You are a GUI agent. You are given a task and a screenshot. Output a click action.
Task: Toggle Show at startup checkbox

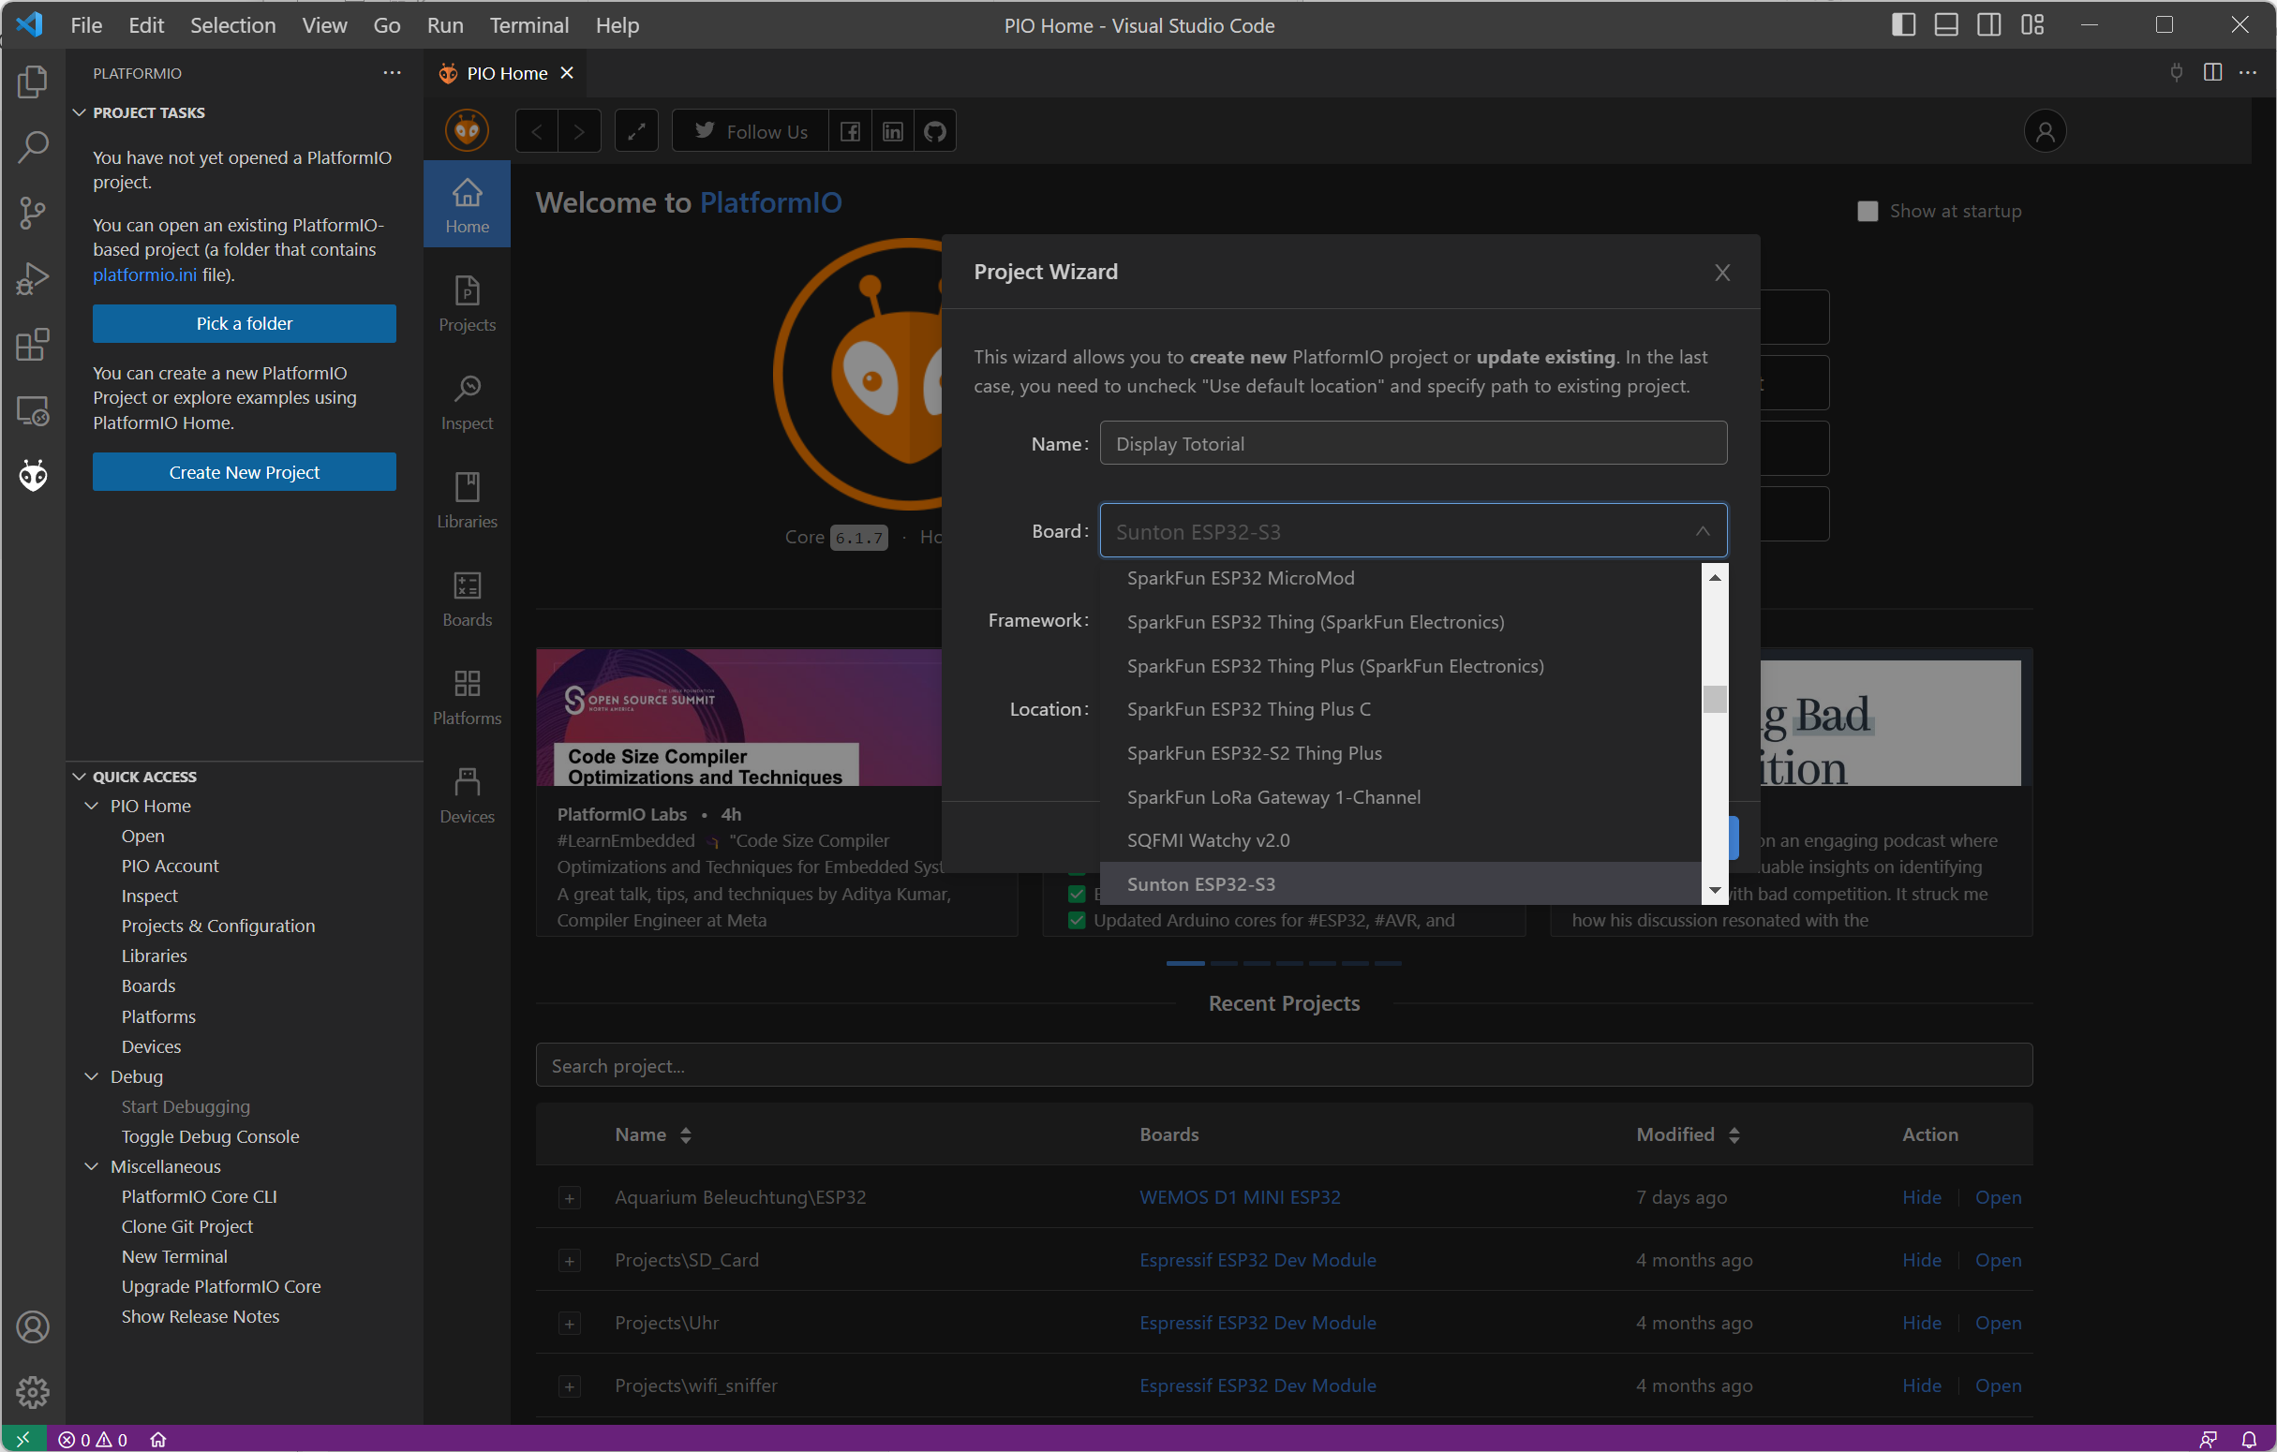click(1868, 211)
